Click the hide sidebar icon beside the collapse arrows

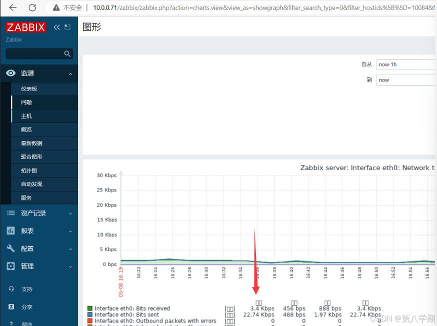(x=67, y=27)
